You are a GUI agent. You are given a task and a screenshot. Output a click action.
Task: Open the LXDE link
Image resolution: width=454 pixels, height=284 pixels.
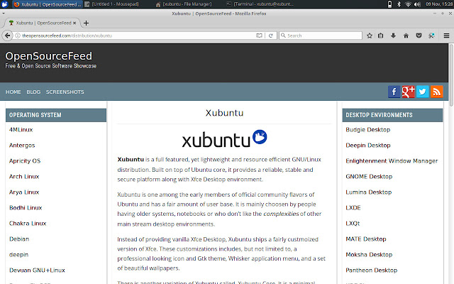pos(353,208)
